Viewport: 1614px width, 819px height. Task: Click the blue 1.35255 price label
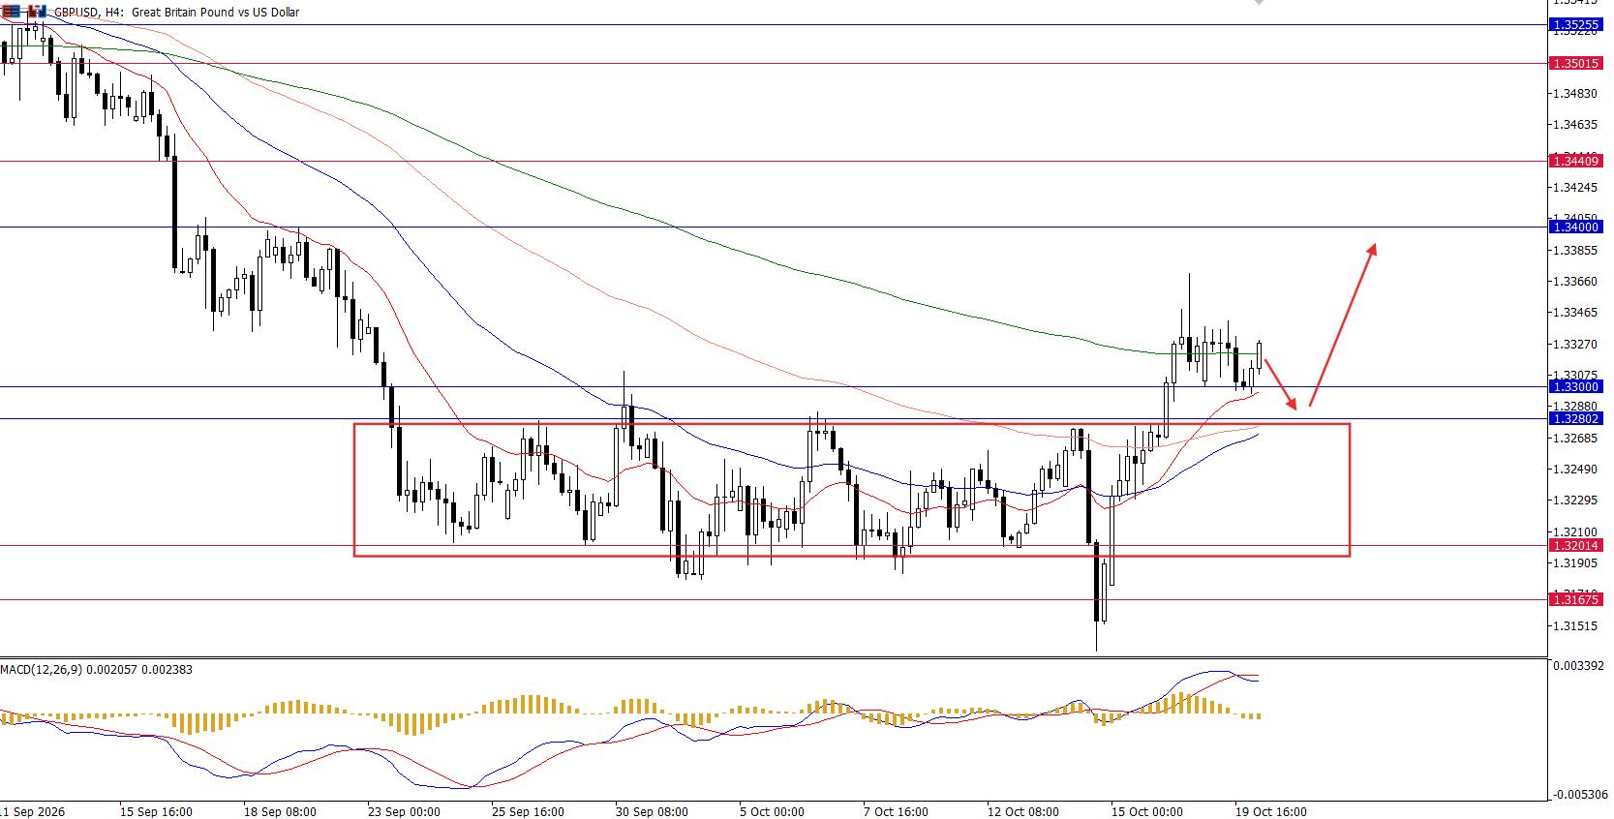coord(1575,24)
